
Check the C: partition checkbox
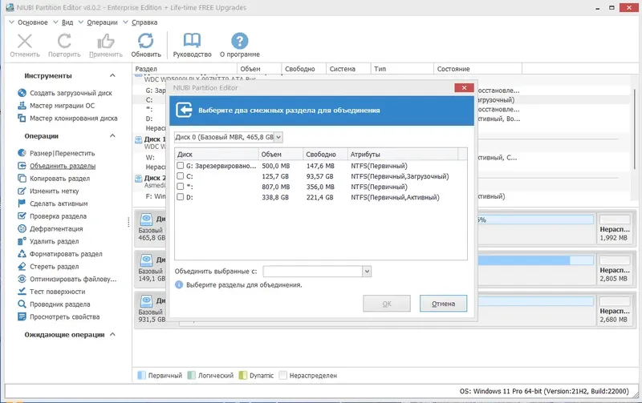180,175
